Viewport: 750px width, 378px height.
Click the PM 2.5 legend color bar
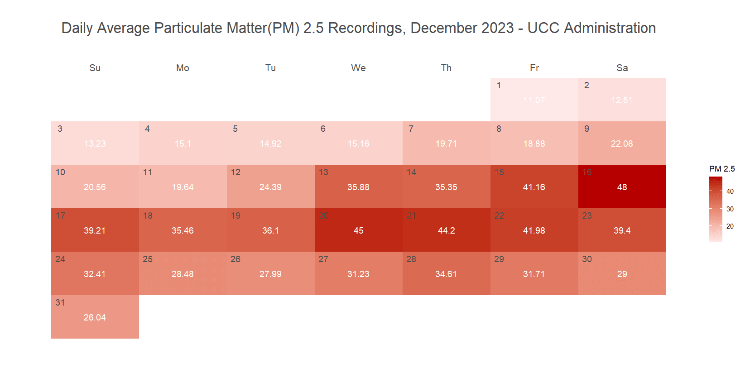(x=716, y=209)
